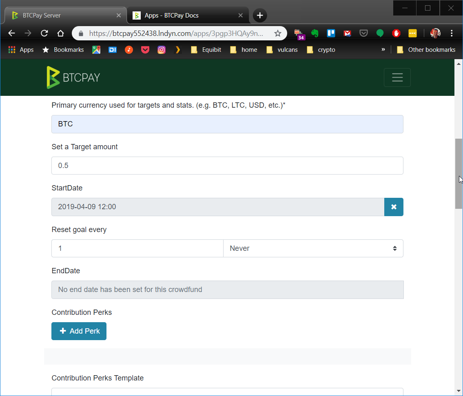Open the Evernote elephant extension
The width and height of the screenshot is (463, 396).
pyautogui.click(x=315, y=33)
